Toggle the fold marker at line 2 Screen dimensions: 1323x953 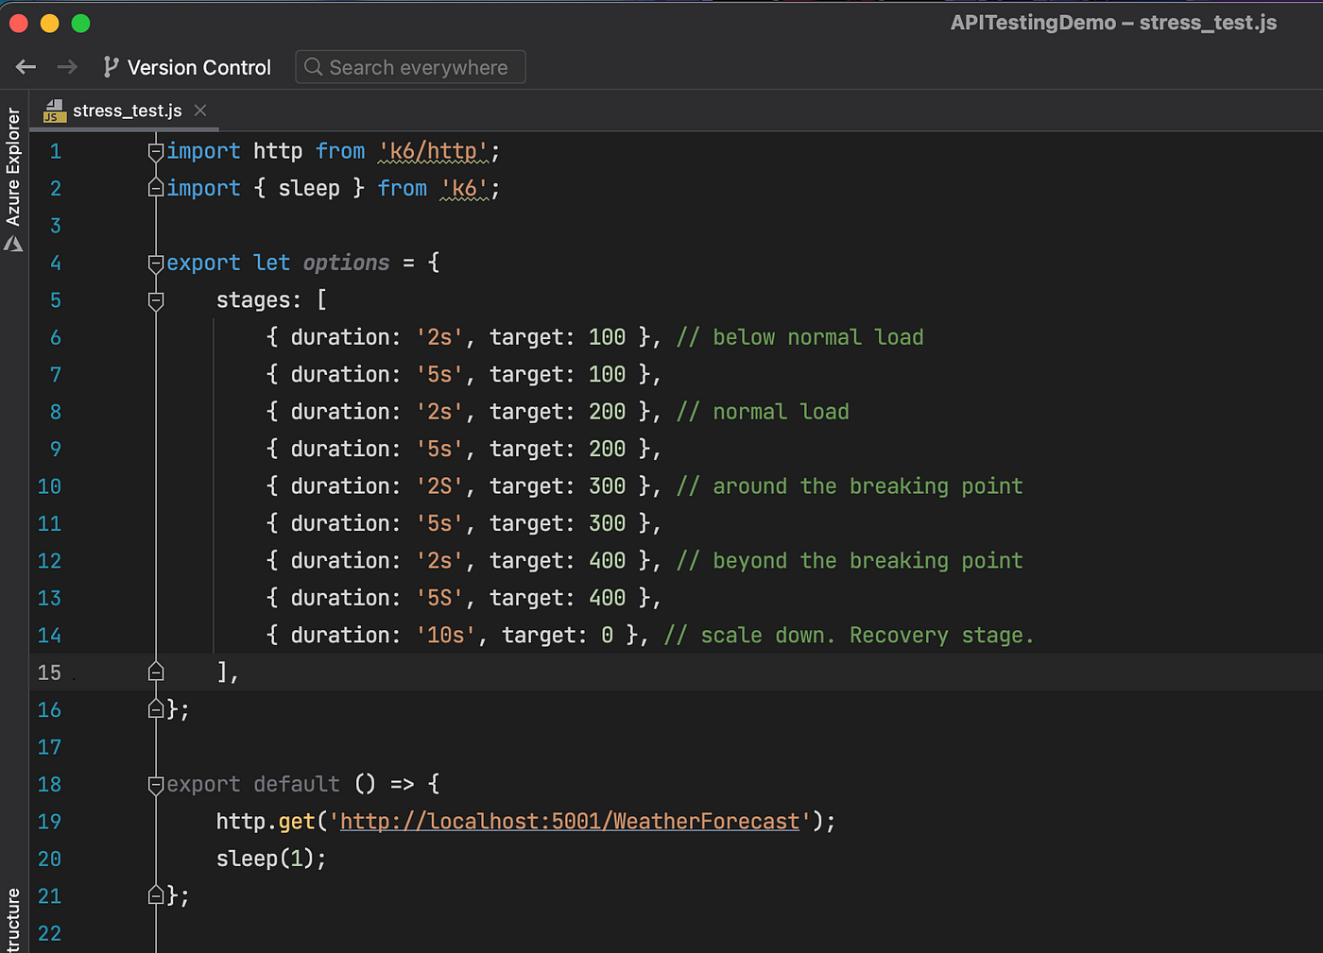pyautogui.click(x=156, y=188)
